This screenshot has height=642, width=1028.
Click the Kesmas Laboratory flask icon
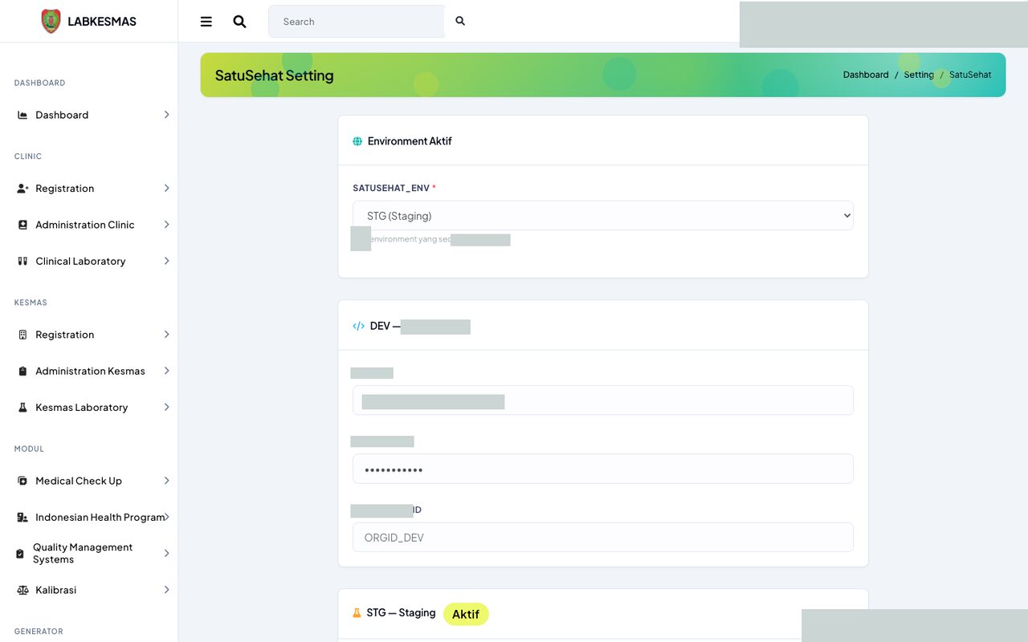click(x=22, y=408)
